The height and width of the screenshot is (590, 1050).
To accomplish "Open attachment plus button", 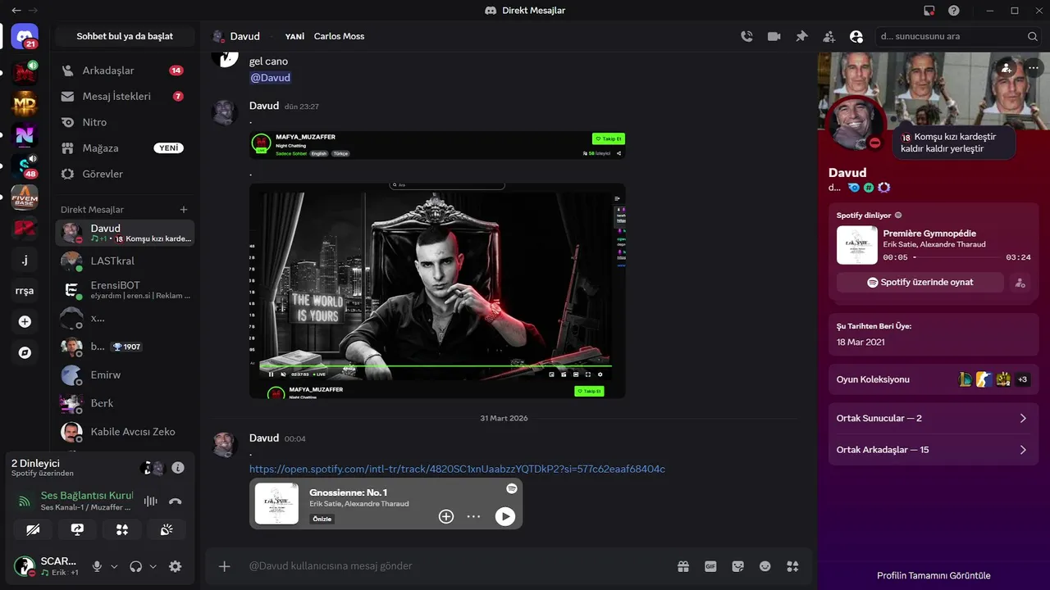I will 224,566.
